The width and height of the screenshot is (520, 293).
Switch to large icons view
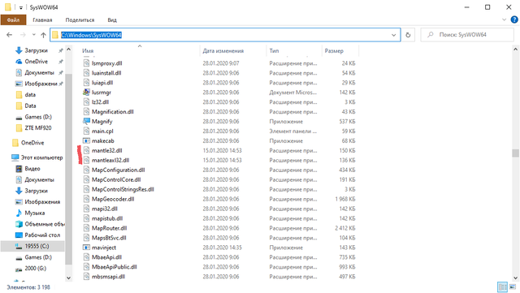pyautogui.click(x=513, y=287)
